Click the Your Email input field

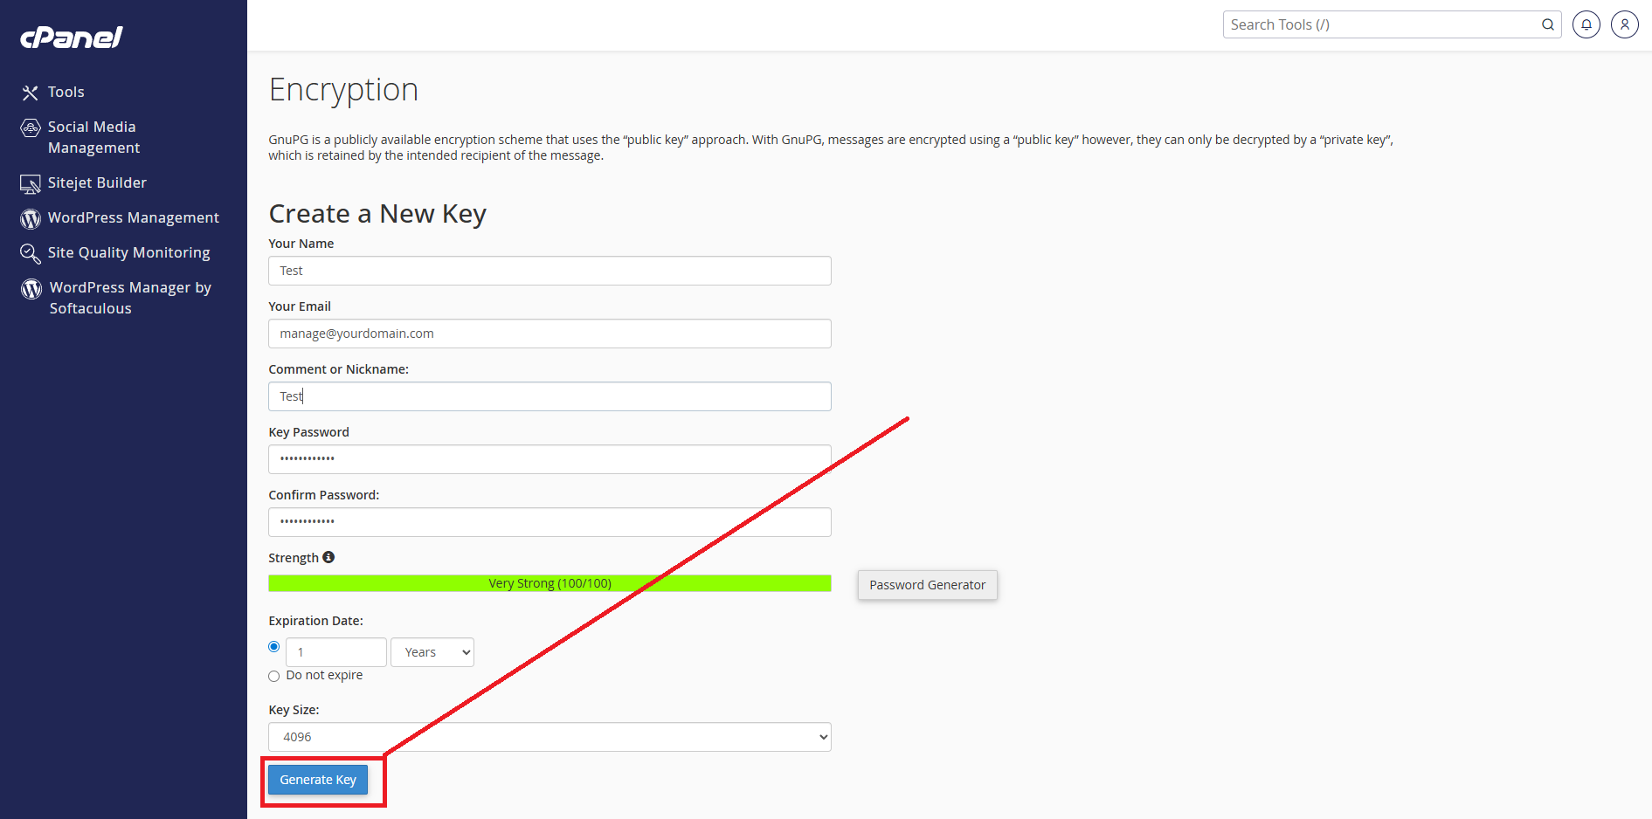[x=550, y=334]
